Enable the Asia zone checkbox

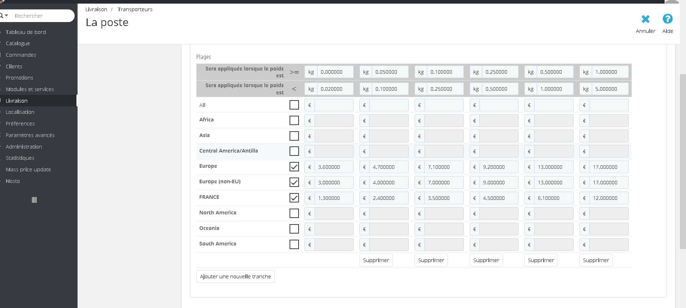294,136
